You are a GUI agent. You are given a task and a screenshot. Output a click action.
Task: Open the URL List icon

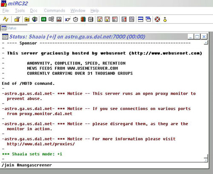tap(132, 19)
